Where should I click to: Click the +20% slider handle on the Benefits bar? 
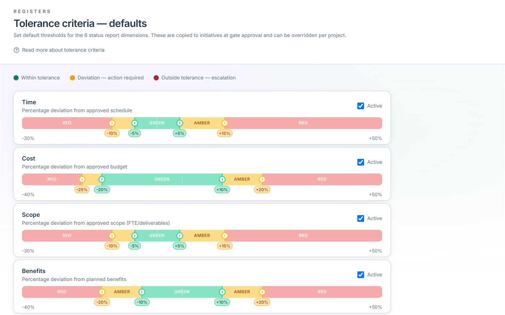(x=262, y=292)
